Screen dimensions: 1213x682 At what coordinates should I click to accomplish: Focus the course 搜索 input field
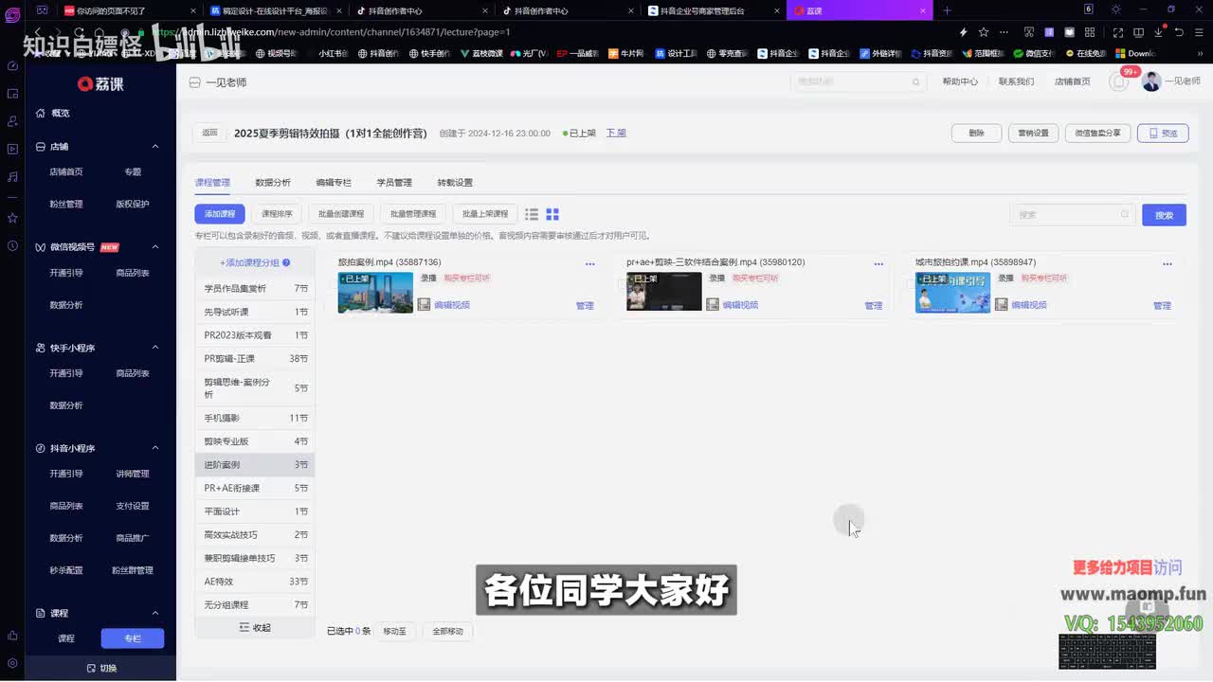pos(1072,215)
